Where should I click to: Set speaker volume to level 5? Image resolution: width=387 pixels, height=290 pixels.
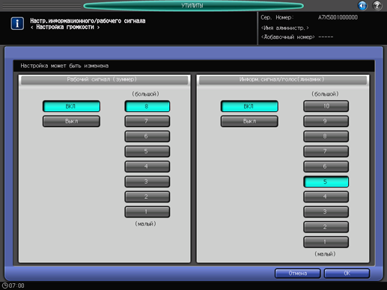326,182
